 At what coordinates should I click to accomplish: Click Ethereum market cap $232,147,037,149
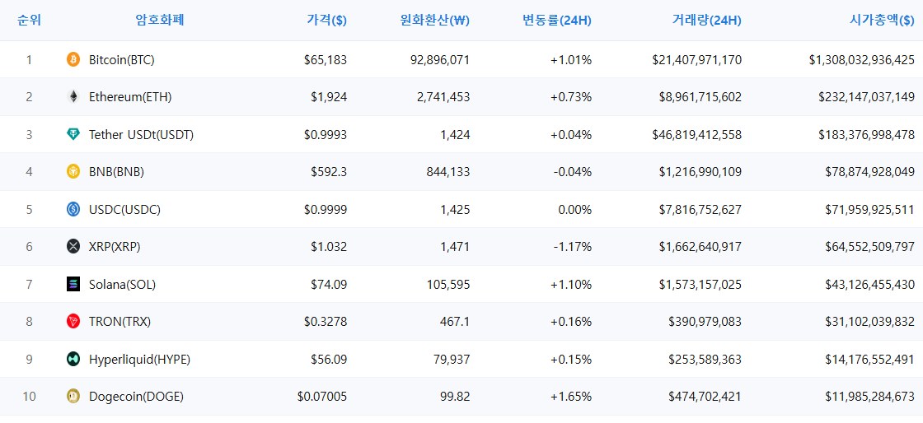coord(866,97)
